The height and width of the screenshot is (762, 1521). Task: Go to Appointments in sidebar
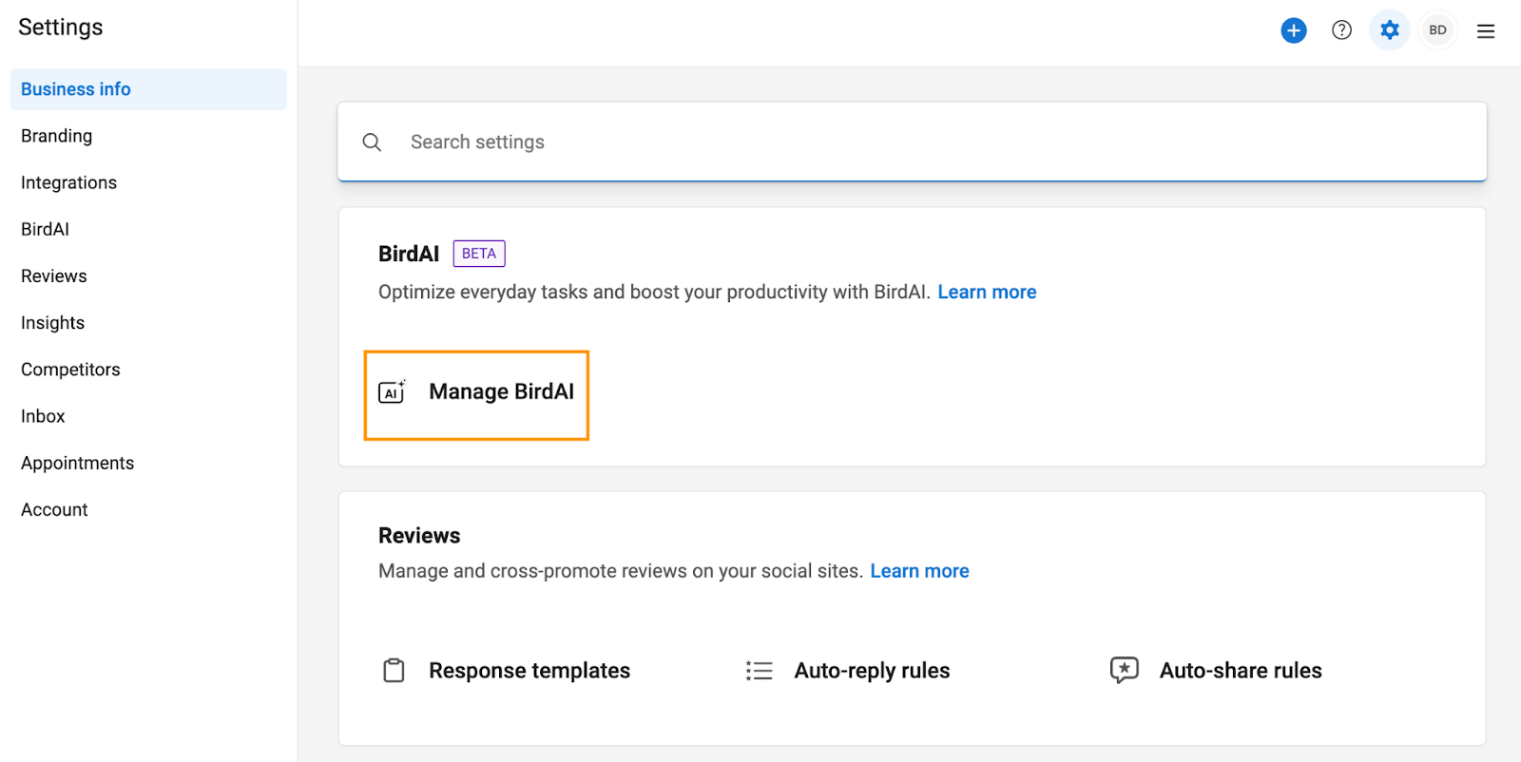77,463
